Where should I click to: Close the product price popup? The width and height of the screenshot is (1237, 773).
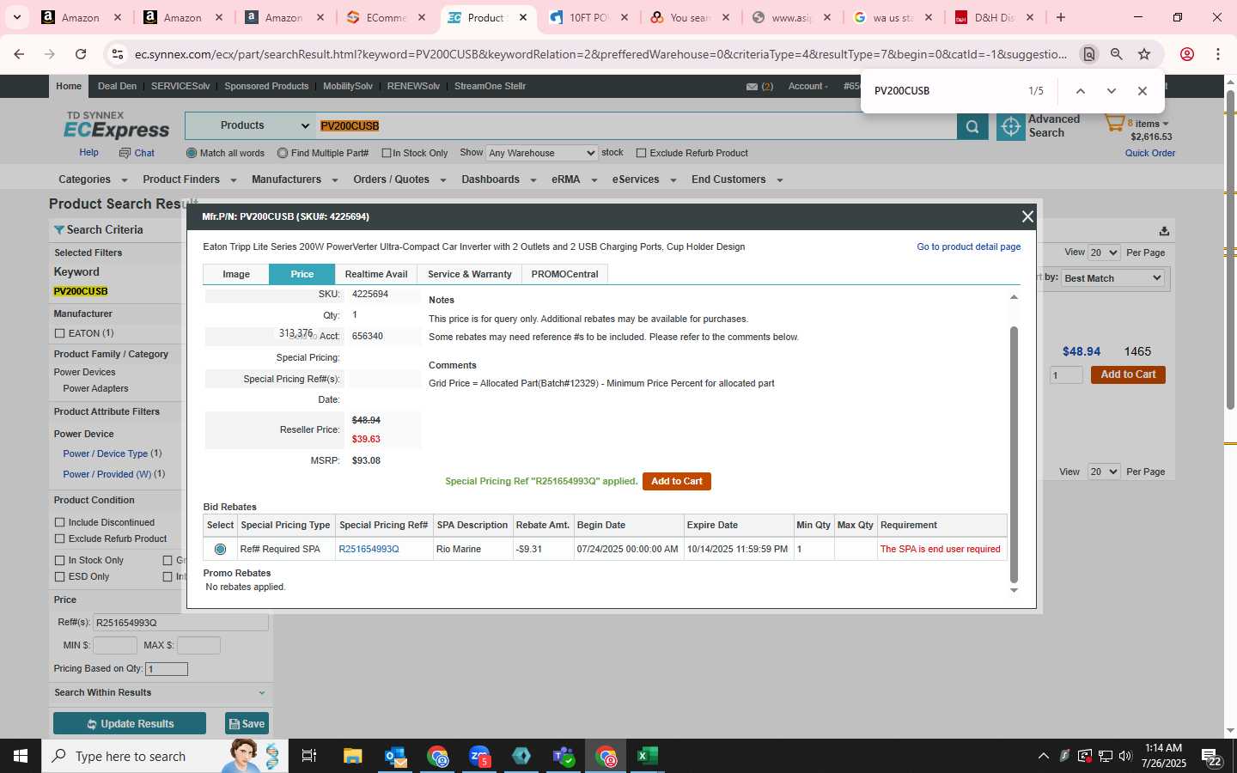click(x=1027, y=216)
